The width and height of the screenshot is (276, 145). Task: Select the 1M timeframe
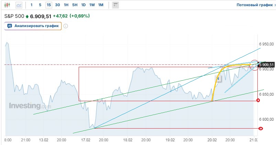(x=100, y=5)
